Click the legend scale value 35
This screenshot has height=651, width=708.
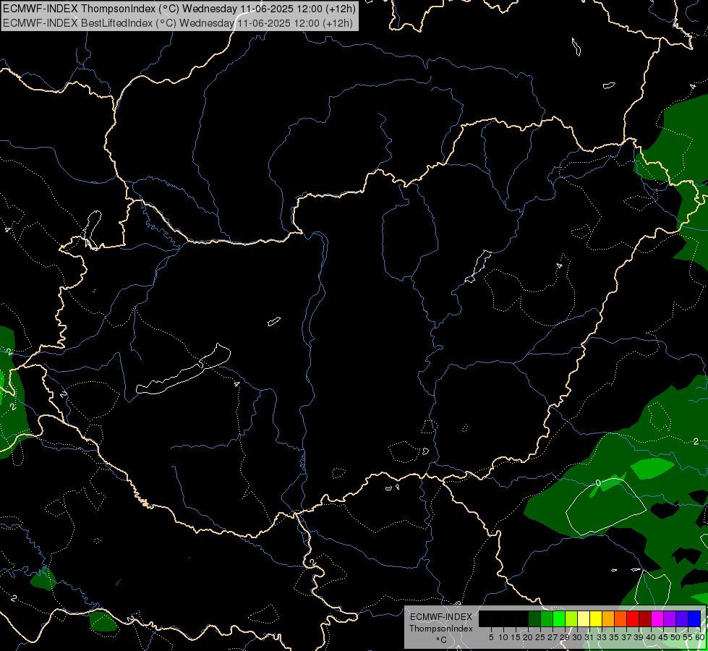pyautogui.click(x=614, y=637)
